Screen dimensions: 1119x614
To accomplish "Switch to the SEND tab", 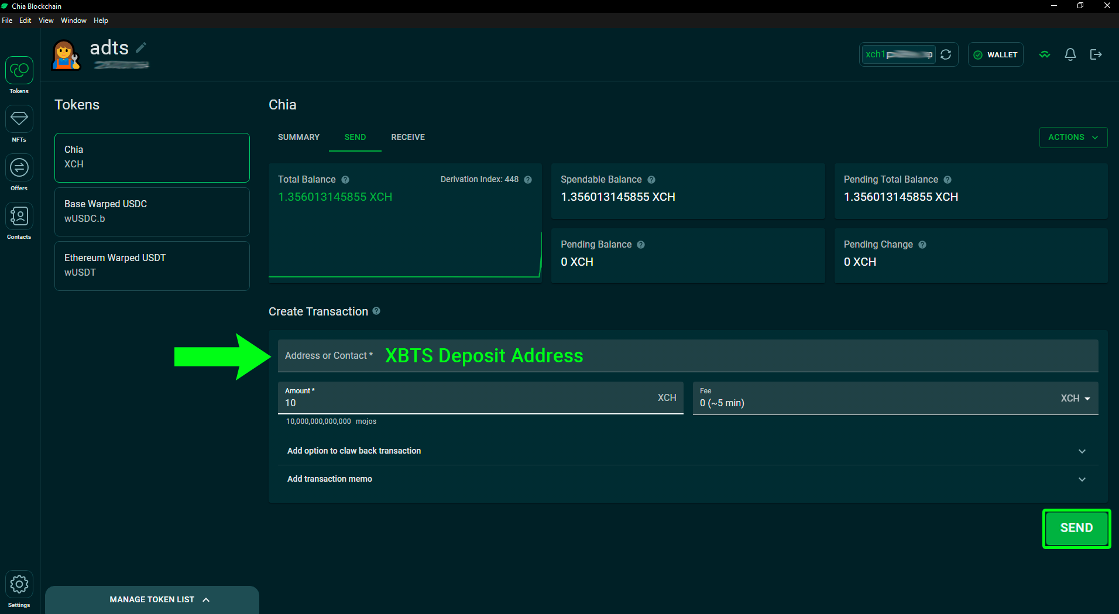I will click(355, 138).
